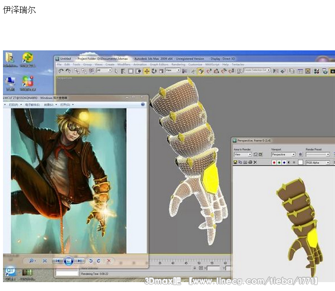
Task: Activate the Select Object arrow tool
Action: [x=116, y=71]
